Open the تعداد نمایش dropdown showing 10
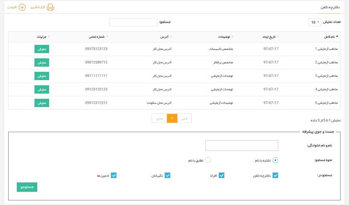349x205 pixels. [315, 22]
